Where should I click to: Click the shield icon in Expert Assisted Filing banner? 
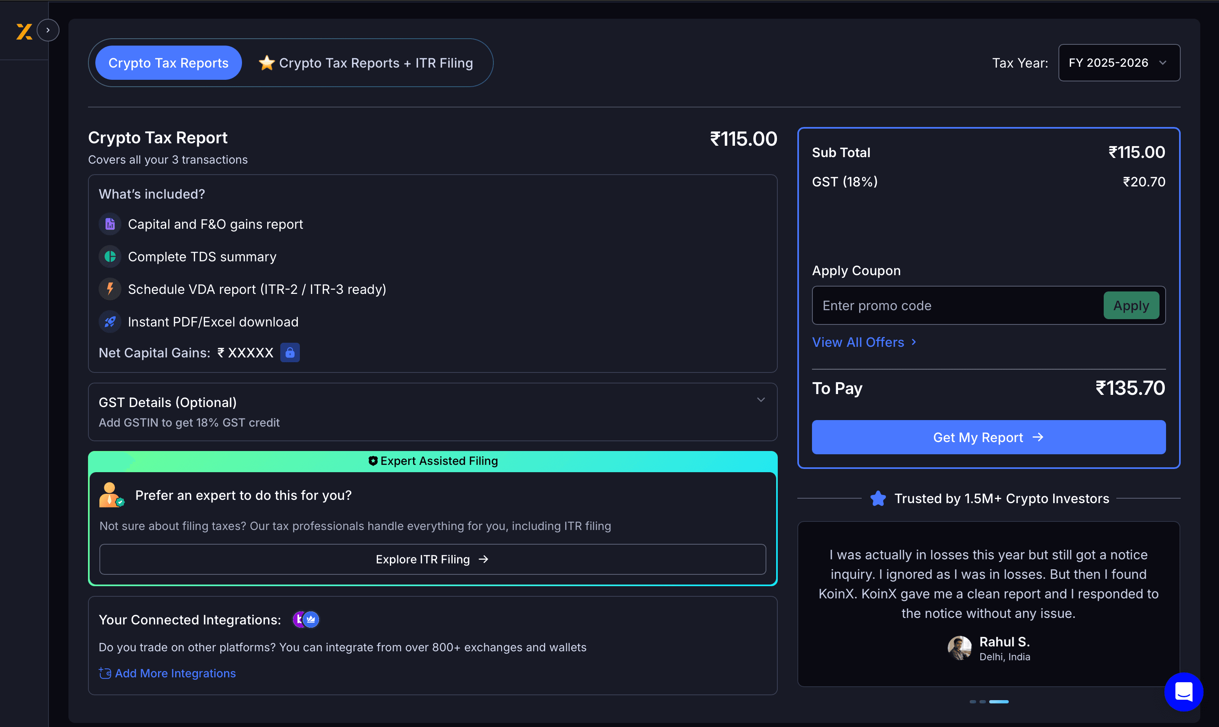373,461
